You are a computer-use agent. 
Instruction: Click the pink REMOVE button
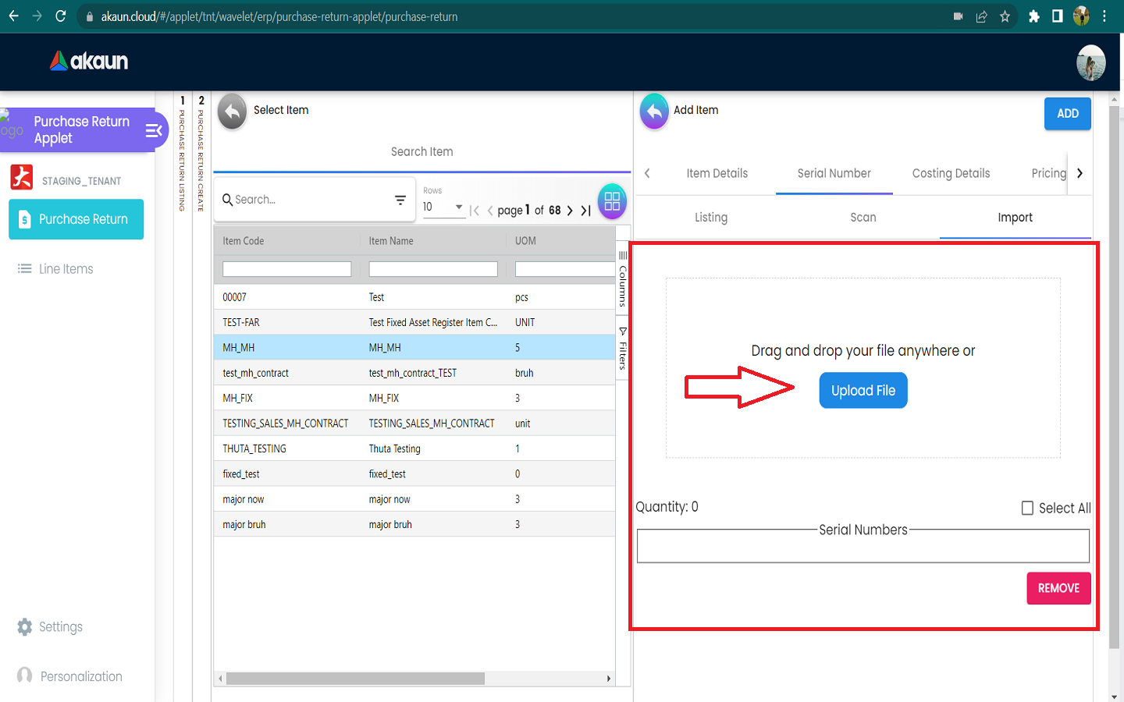point(1058,588)
